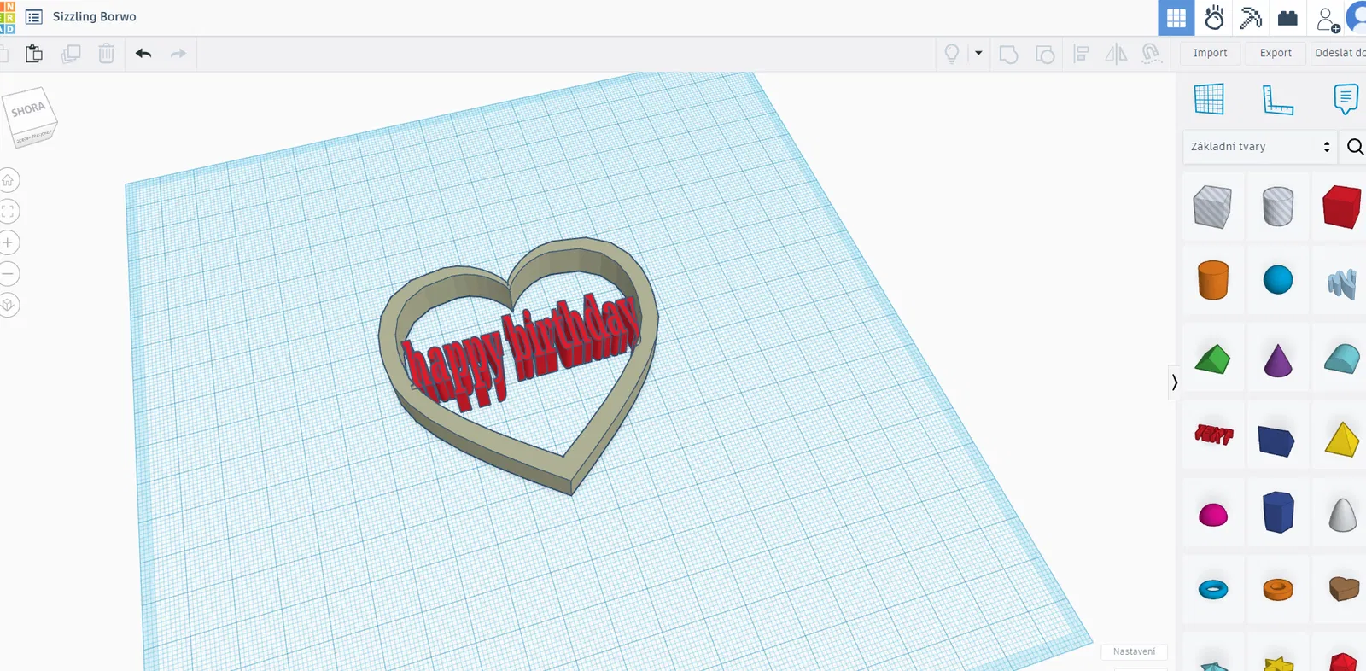Click the Paste toolbar icon
This screenshot has width=1366, height=671.
[x=34, y=54]
